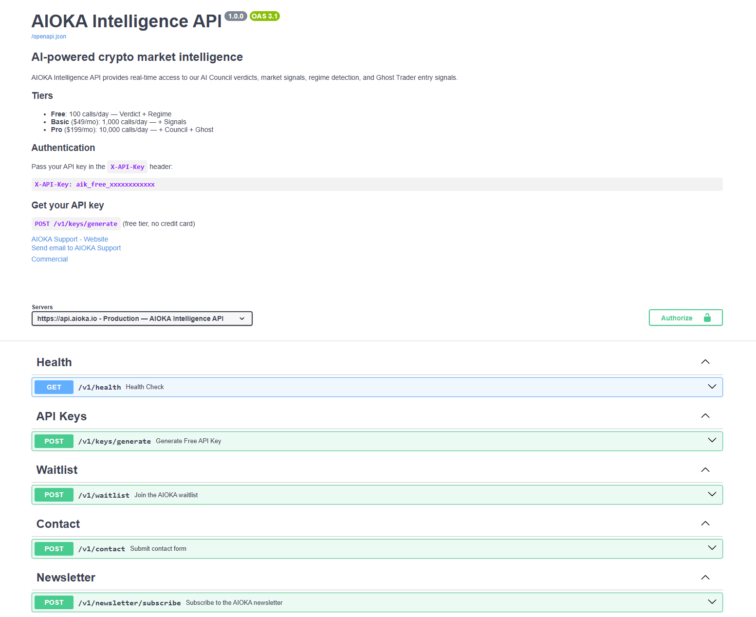
Task: Click the POST badge for /v1/contact
Action: point(54,549)
